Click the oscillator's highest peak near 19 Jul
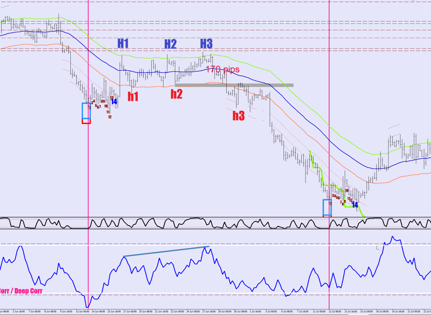This screenshot has height=315, width=431. [x=393, y=237]
